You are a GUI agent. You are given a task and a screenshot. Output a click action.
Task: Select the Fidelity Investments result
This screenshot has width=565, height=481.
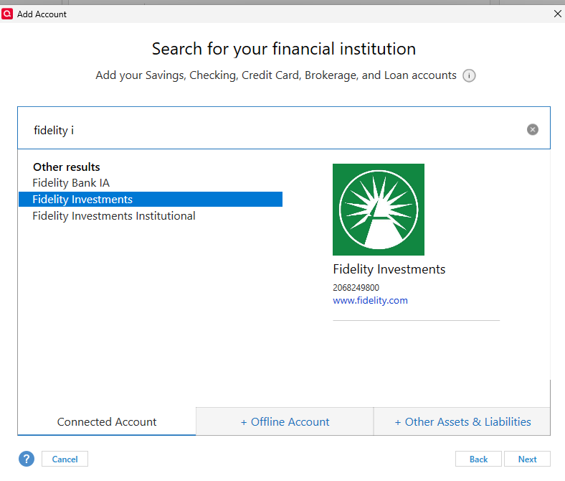(151, 199)
